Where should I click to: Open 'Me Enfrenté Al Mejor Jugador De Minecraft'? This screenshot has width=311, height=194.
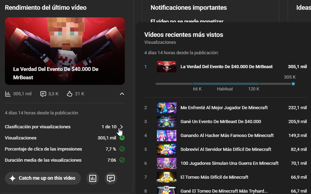[224, 107]
